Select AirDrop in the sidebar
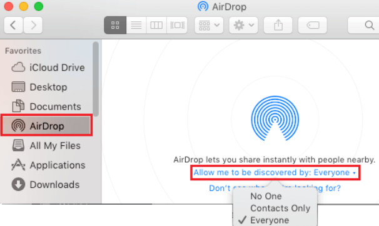The width and height of the screenshot is (379, 226). pos(46,126)
